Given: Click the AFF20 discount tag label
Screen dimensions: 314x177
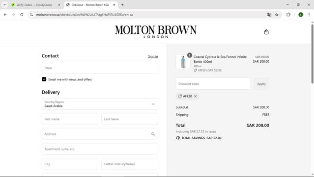Looking at the screenshot, I should (187, 96).
